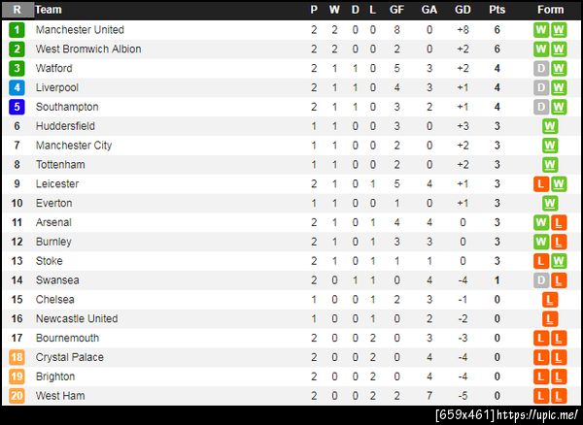The image size is (583, 425).
Task: Click the R rank column header
Action: tap(17, 10)
